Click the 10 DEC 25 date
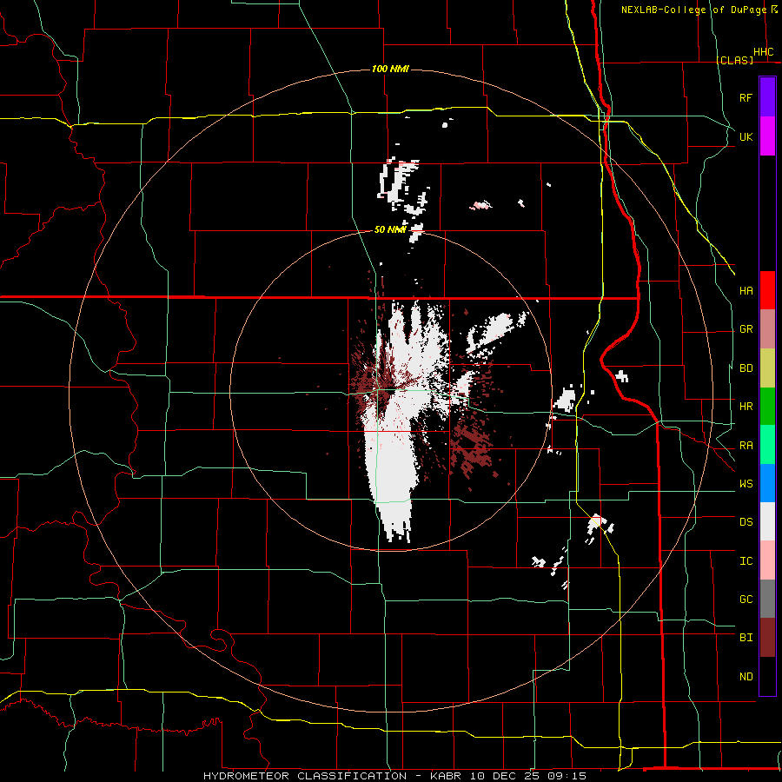 (x=504, y=776)
